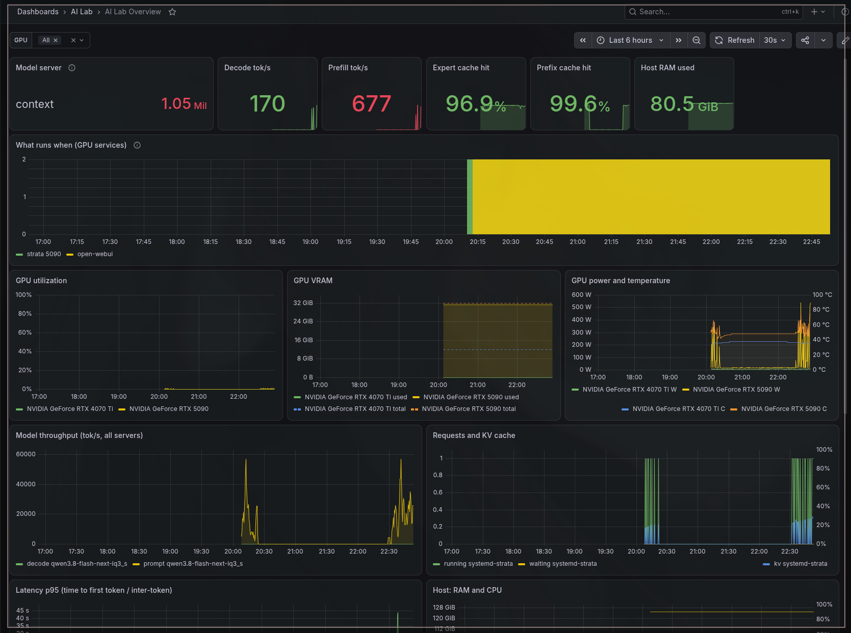Click the 170 decode tok/s value
Screen dimensions: 851x633
pos(267,104)
